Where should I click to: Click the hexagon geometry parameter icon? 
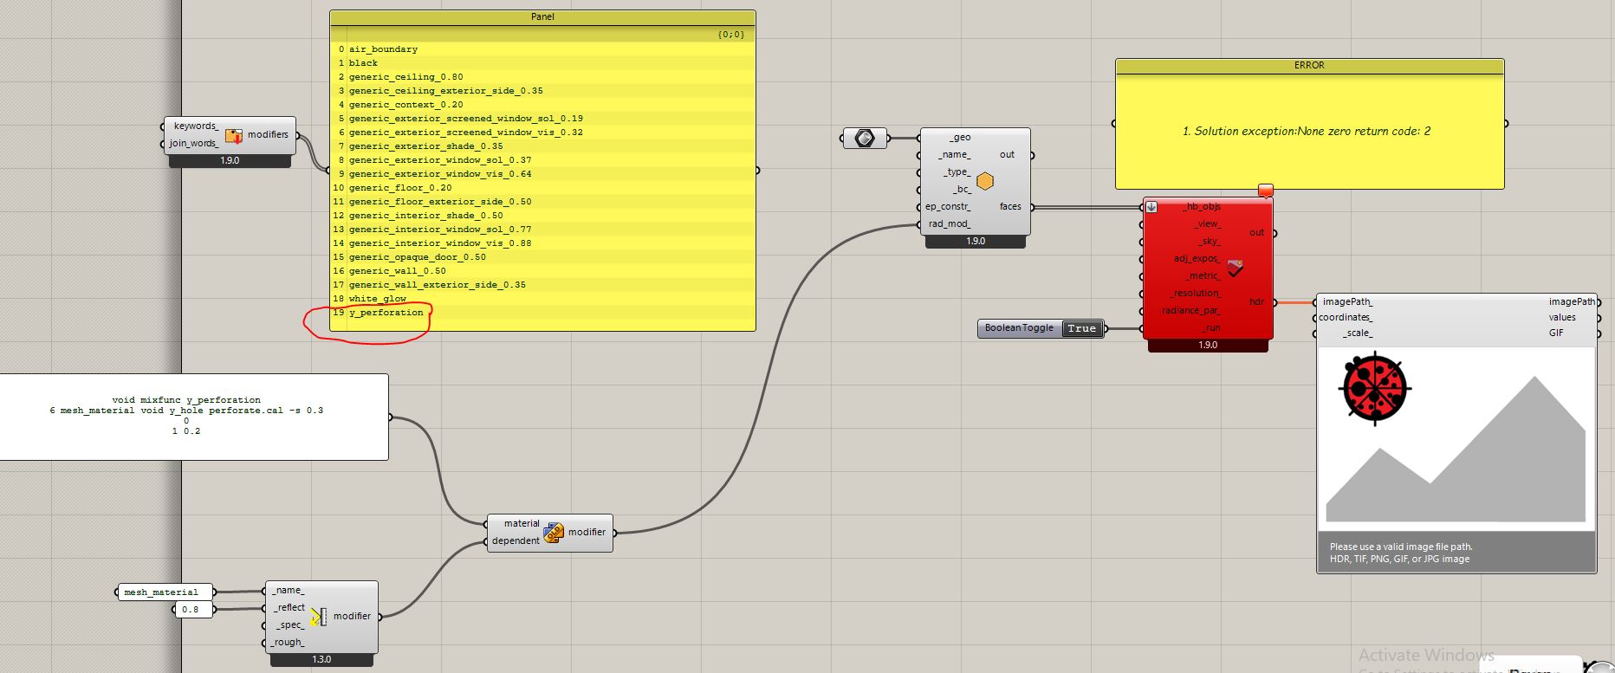click(x=865, y=138)
